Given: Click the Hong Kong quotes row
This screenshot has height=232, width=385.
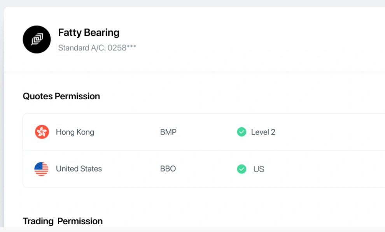Looking at the screenshot, I should (x=204, y=132).
